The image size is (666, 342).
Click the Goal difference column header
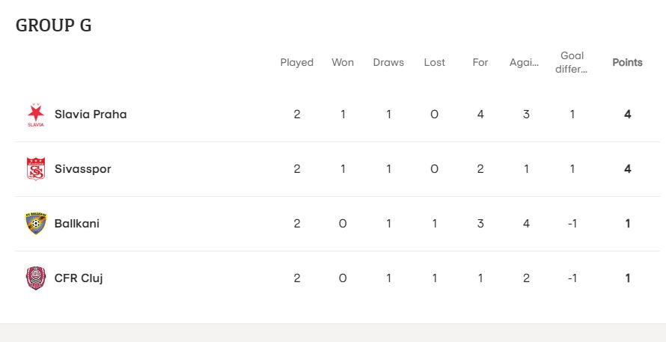tap(572, 62)
